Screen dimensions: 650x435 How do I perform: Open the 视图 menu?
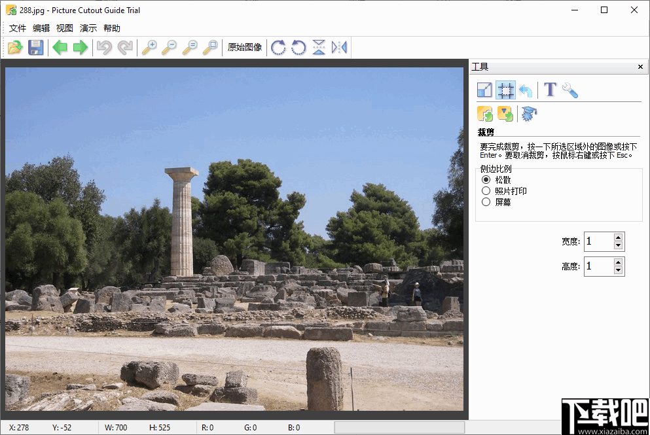tap(65, 28)
